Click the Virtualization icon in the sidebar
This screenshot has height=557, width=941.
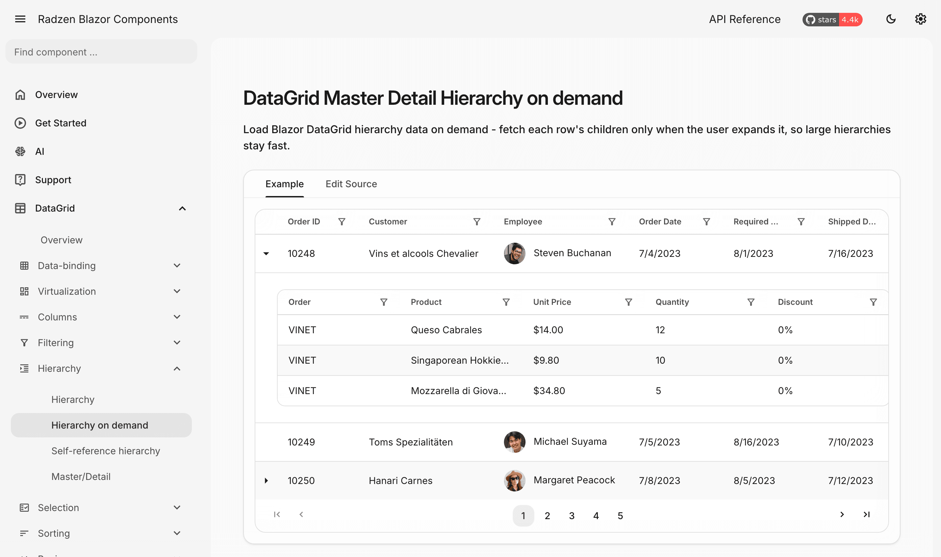(24, 291)
